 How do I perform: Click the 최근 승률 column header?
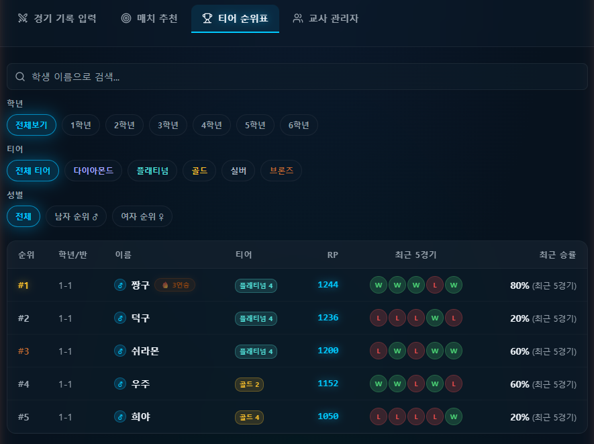coord(558,255)
